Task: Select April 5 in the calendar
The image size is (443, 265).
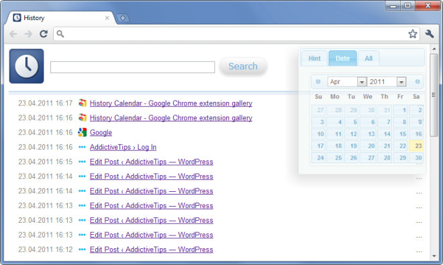Action: (352, 122)
